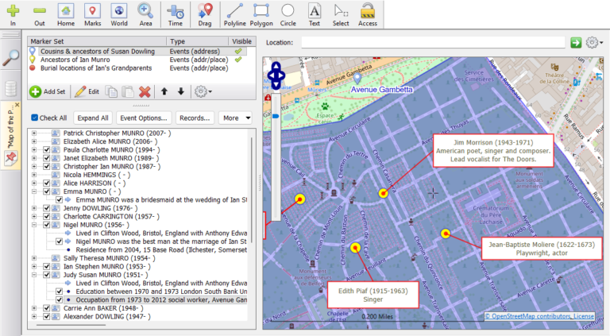Viewport: 610px width, 336px height.
Task: Click the Zoom In toolbar icon
Action: [13, 14]
